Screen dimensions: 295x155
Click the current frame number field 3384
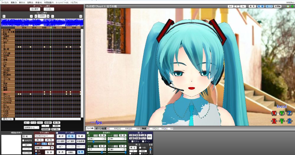click(42, 16)
